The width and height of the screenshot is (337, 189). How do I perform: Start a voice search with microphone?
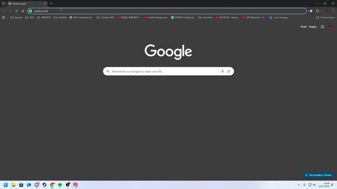(x=222, y=71)
